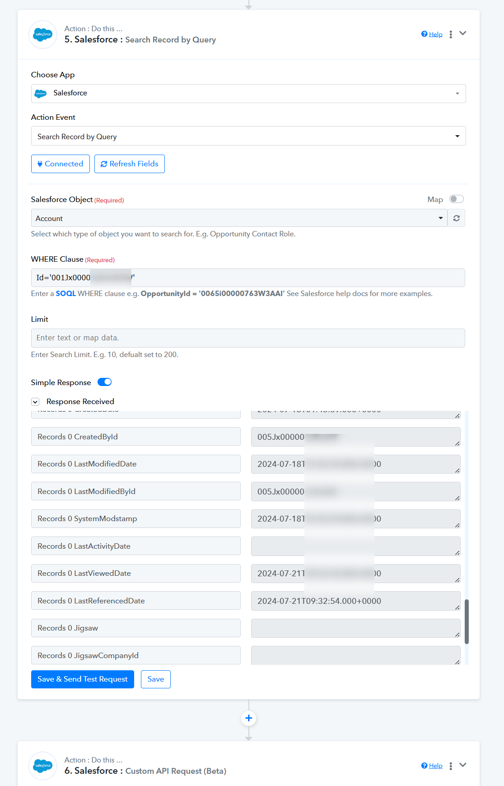This screenshot has height=786, width=504.
Task: Open the three-dot menu for step 6
Action: (x=451, y=766)
